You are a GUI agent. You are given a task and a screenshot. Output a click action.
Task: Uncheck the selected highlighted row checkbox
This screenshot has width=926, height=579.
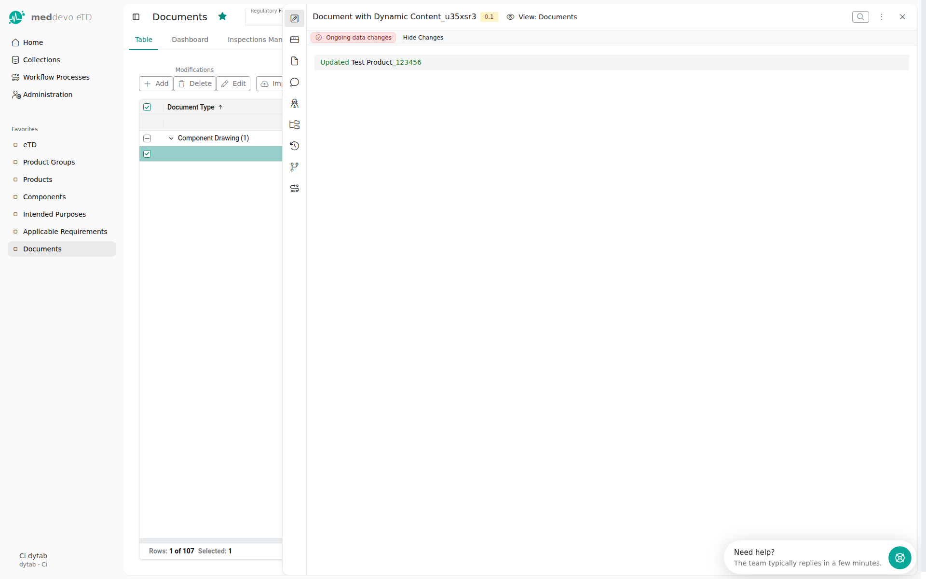pos(147,154)
